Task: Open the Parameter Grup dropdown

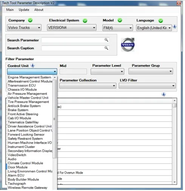Action: 151,71
